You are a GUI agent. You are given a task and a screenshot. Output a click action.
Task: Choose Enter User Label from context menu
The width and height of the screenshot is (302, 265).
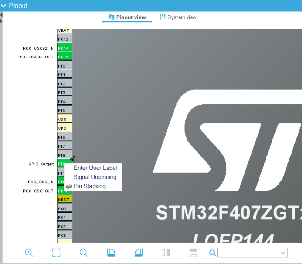click(x=95, y=168)
